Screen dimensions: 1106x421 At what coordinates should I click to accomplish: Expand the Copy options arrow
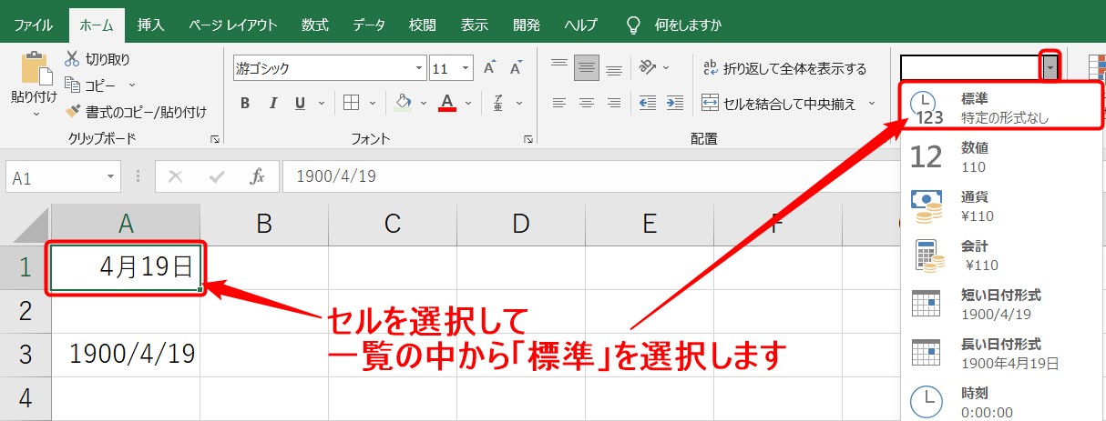tap(131, 85)
